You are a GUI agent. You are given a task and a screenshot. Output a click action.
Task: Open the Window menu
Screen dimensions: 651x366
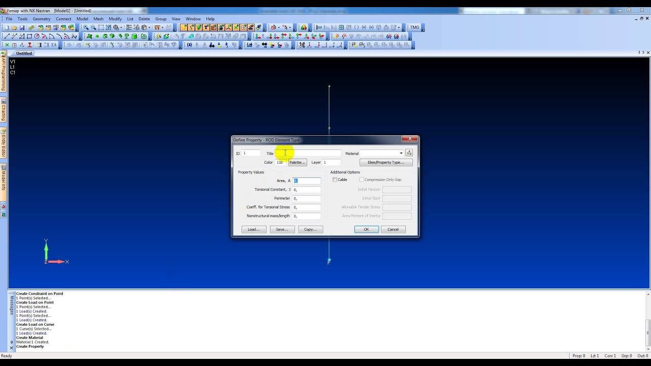click(193, 19)
